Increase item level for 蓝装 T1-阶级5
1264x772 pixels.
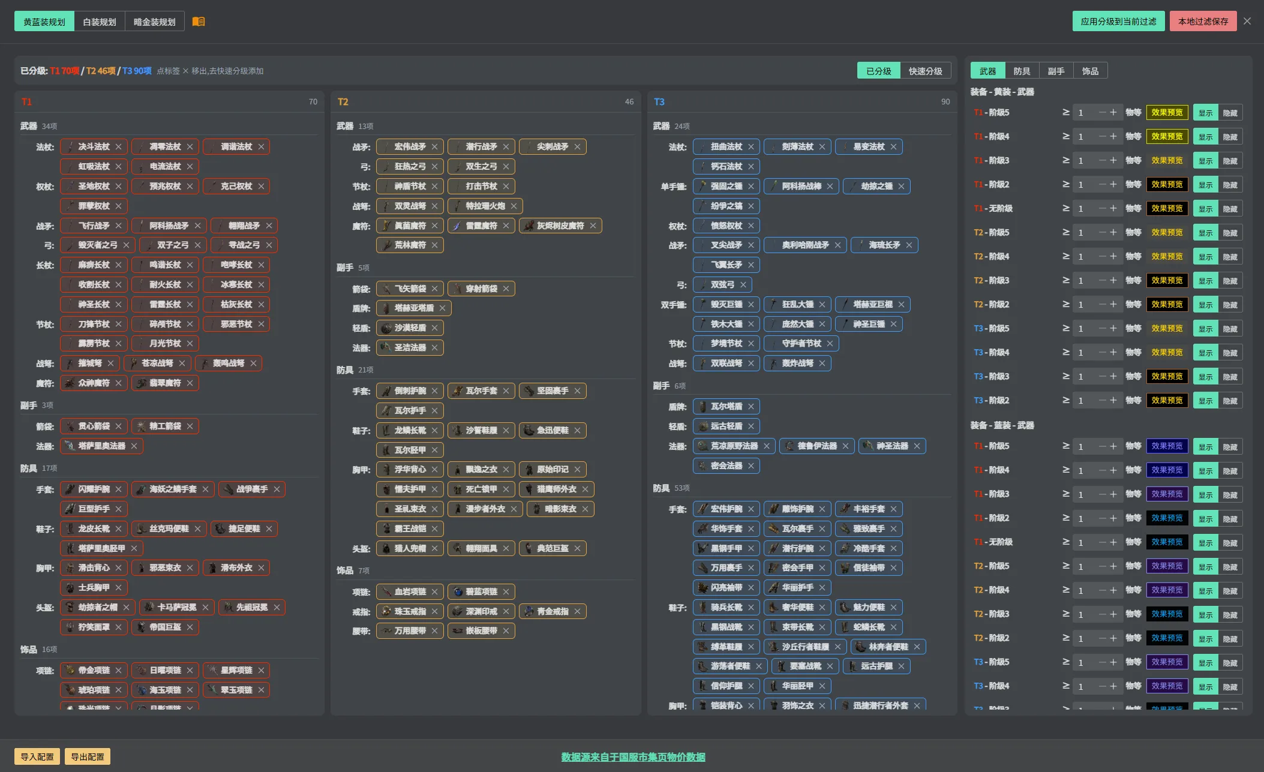tap(1113, 446)
